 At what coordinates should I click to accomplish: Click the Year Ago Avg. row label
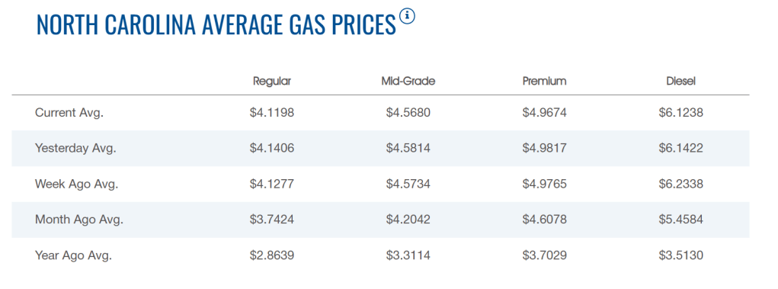click(x=73, y=255)
